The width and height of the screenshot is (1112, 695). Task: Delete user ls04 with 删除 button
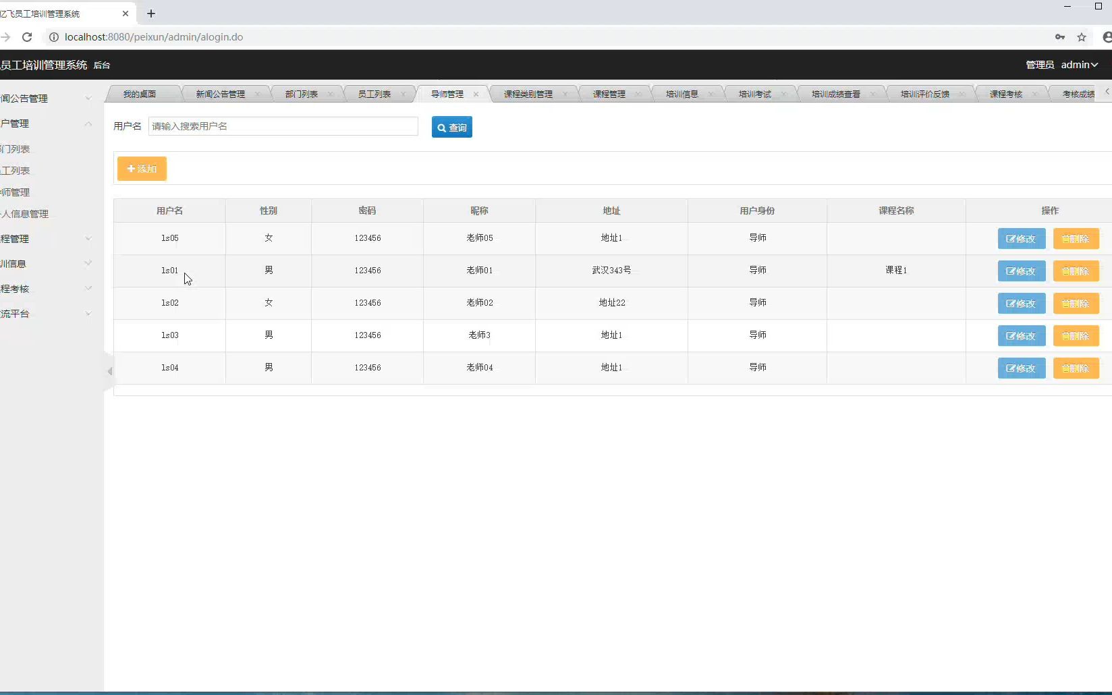[x=1076, y=368]
